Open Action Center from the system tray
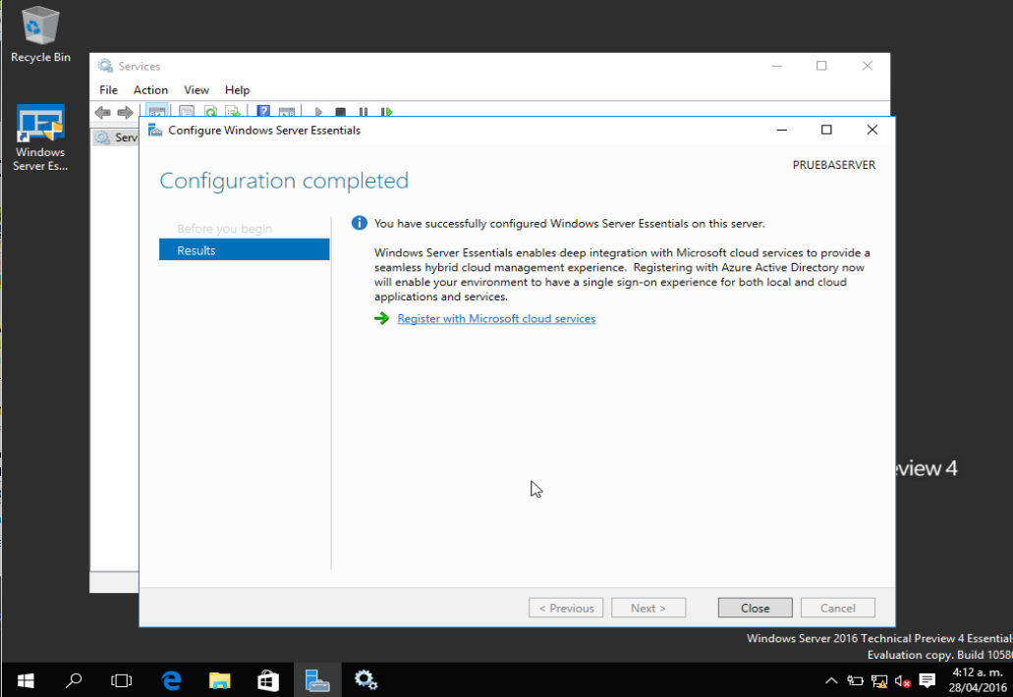Screen dimensions: 1013x697 point(927,680)
